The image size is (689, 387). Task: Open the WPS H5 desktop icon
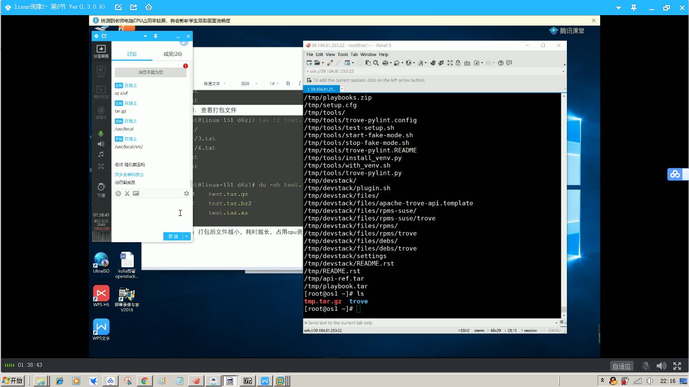101,296
